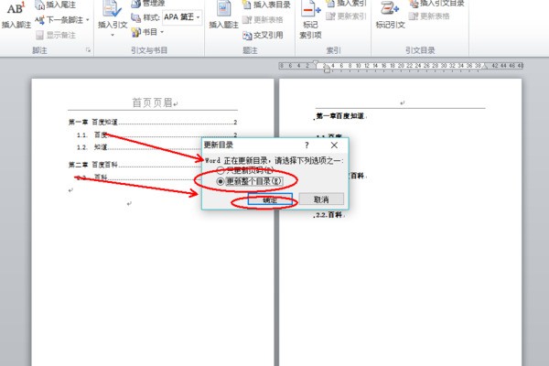Click 交叉引用 (Cross-reference) in the ribbon
This screenshot has height=366, width=549.
262,37
